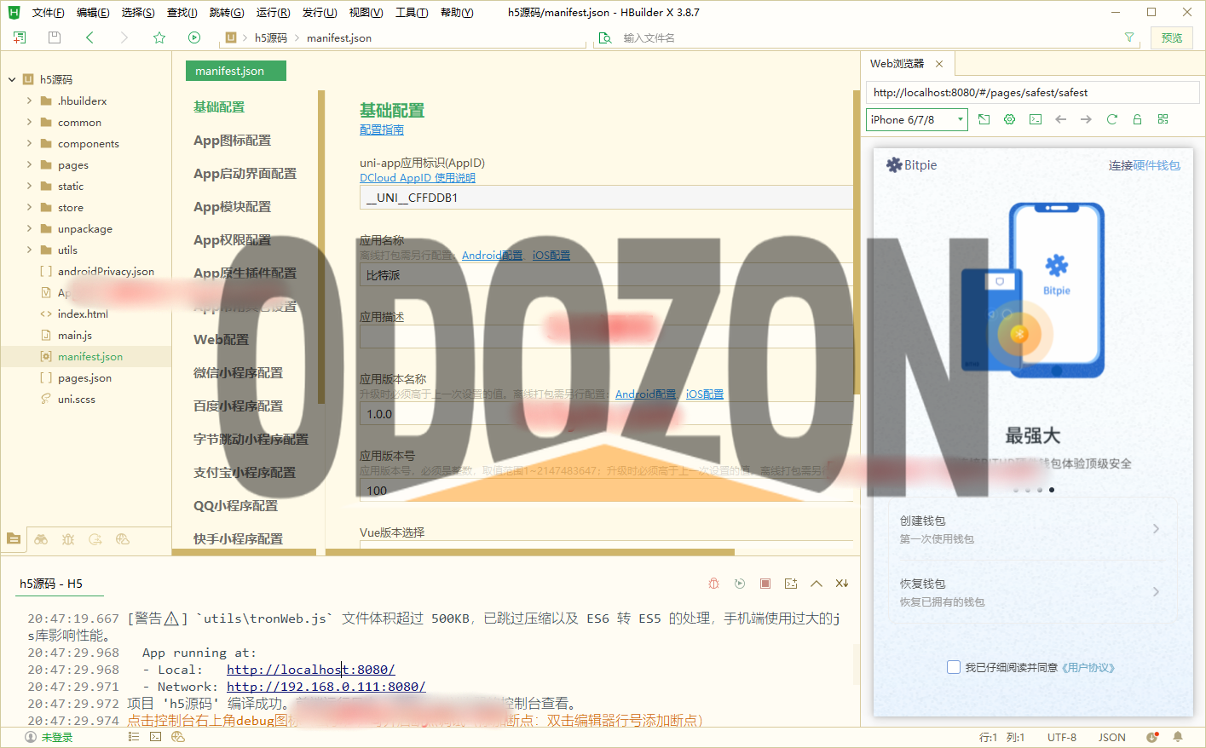Expand the common folder
The width and height of the screenshot is (1206, 748).
point(30,122)
